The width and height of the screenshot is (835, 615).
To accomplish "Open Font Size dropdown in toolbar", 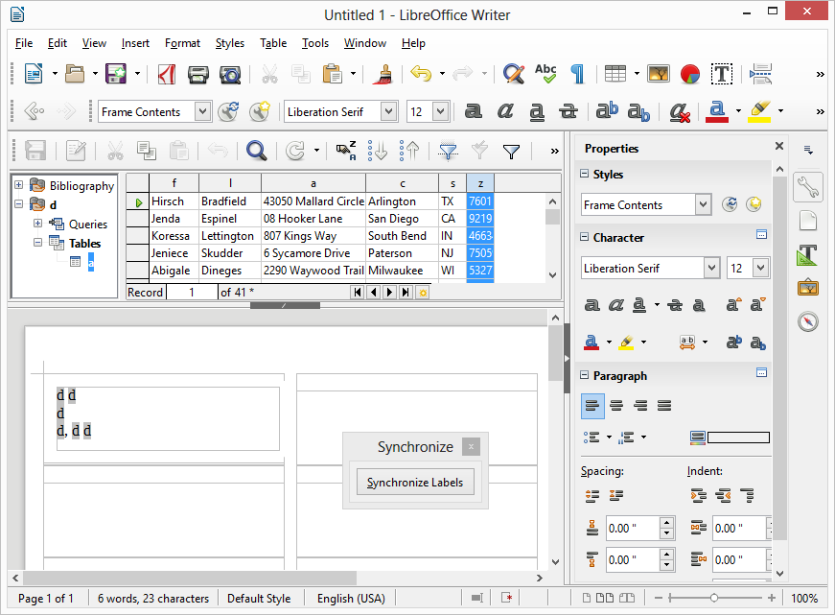I will (x=440, y=111).
